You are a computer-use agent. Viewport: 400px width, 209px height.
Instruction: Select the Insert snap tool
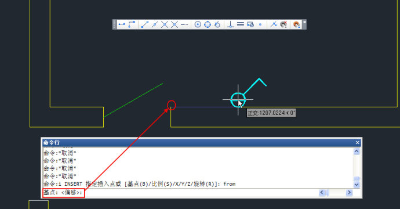coord(250,24)
